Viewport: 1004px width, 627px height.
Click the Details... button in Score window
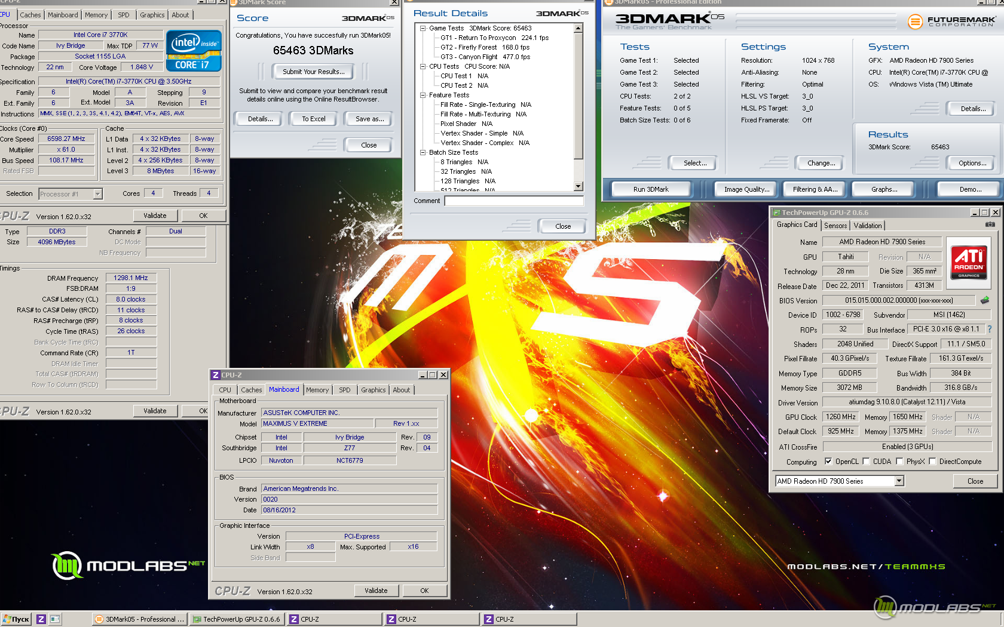[x=260, y=119]
